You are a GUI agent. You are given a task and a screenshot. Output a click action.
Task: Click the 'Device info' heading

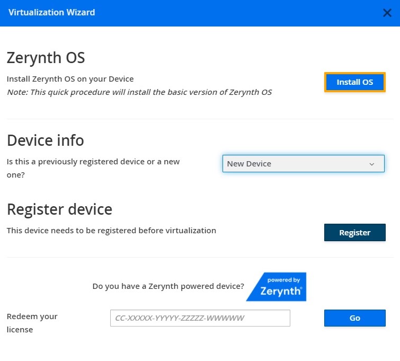click(46, 140)
